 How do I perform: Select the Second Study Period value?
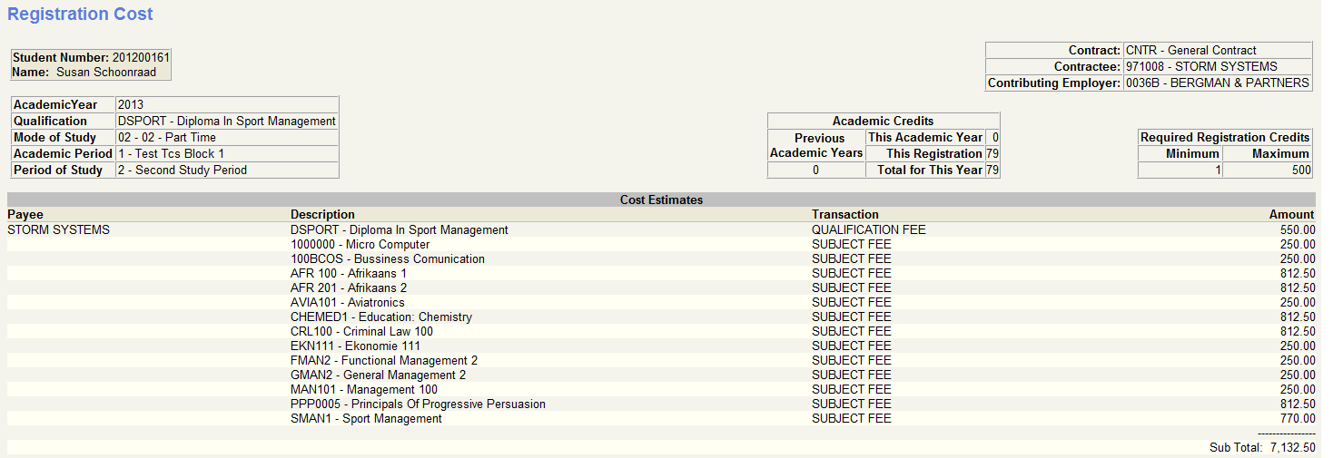(x=182, y=171)
